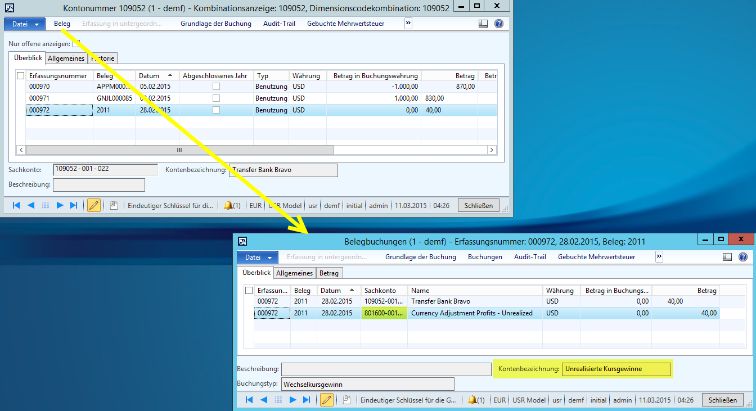
Task: Click the edit pencil icon in Belegbuchungen window
Action: (x=326, y=400)
